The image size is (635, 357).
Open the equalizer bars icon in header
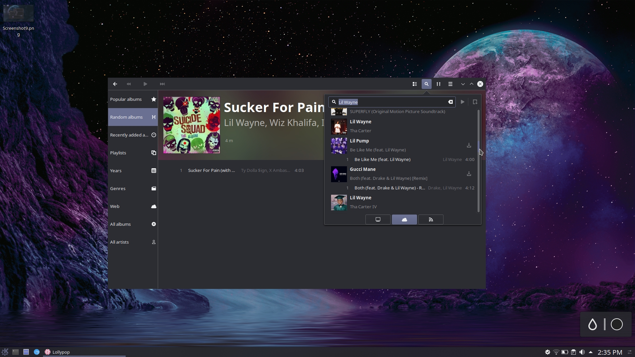pyautogui.click(x=438, y=84)
